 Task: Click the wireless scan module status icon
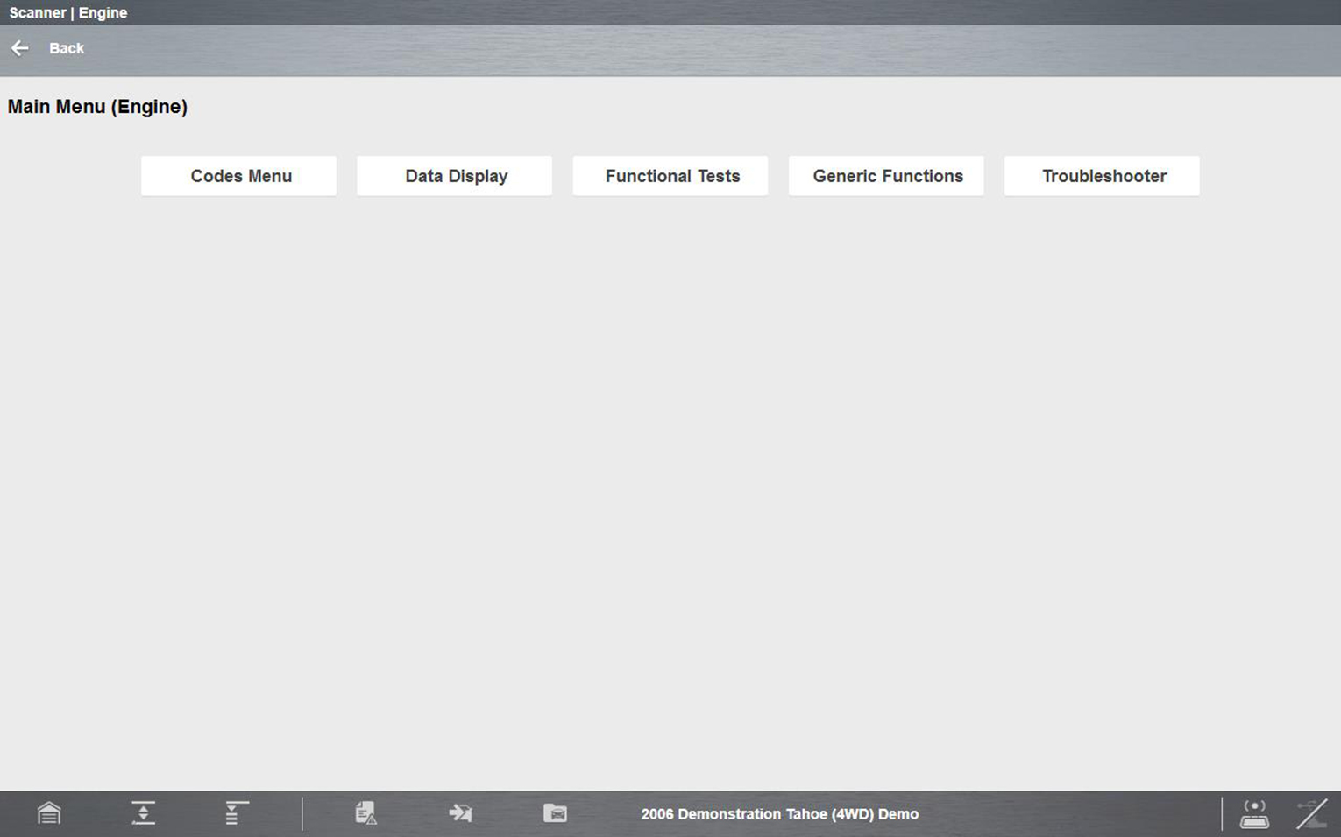click(x=1254, y=813)
